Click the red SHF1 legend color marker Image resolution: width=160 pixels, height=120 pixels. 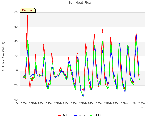coord(59,115)
